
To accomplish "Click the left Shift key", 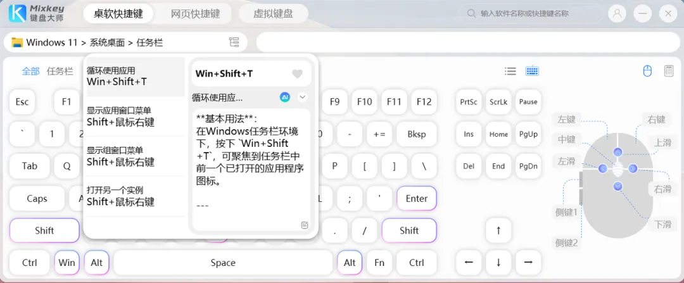I will tap(44, 230).
